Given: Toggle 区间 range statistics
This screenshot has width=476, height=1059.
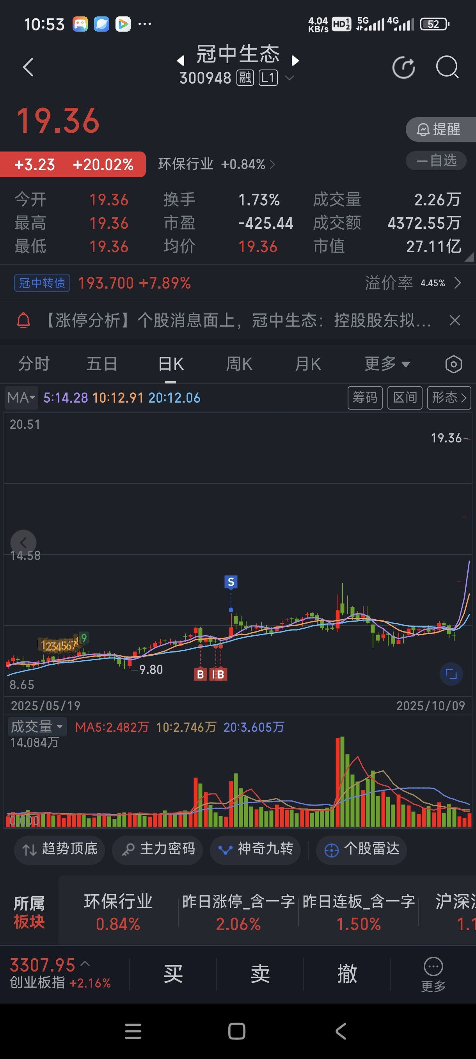Looking at the screenshot, I should (x=405, y=398).
